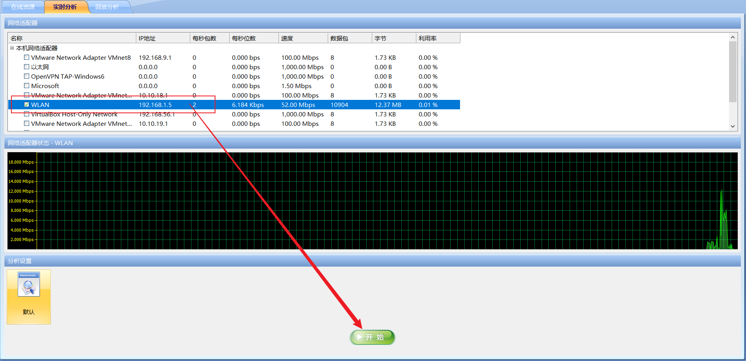
Task: Sort by the 名称 column header
Action: (72, 38)
